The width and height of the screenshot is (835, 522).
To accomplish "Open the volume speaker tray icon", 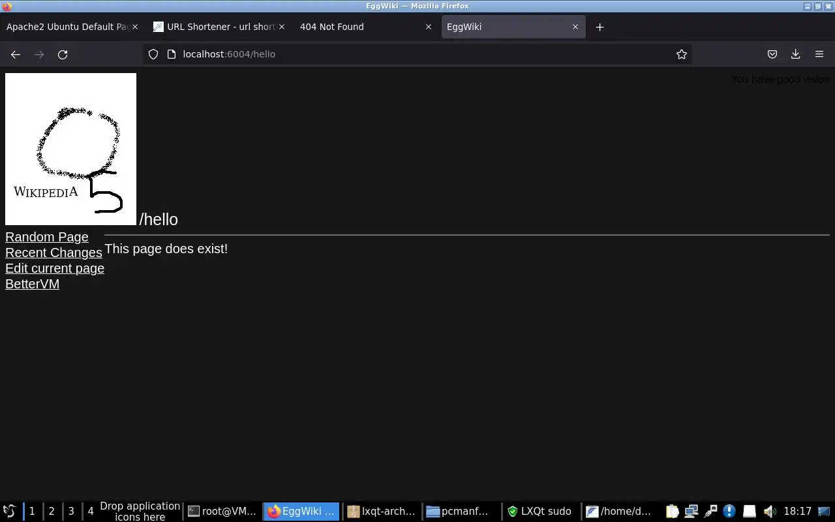I will [770, 511].
